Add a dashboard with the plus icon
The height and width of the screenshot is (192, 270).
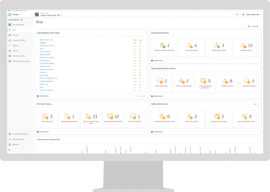click(x=22, y=20)
